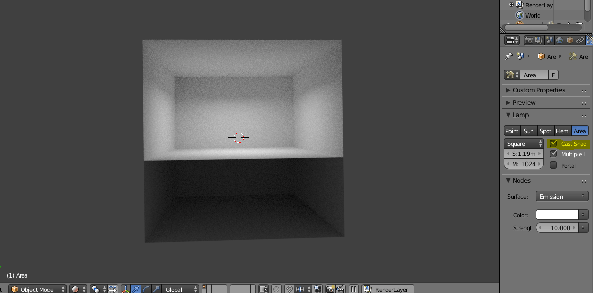Open the Surface Emission shader selector
593x293 pixels.
click(x=562, y=197)
